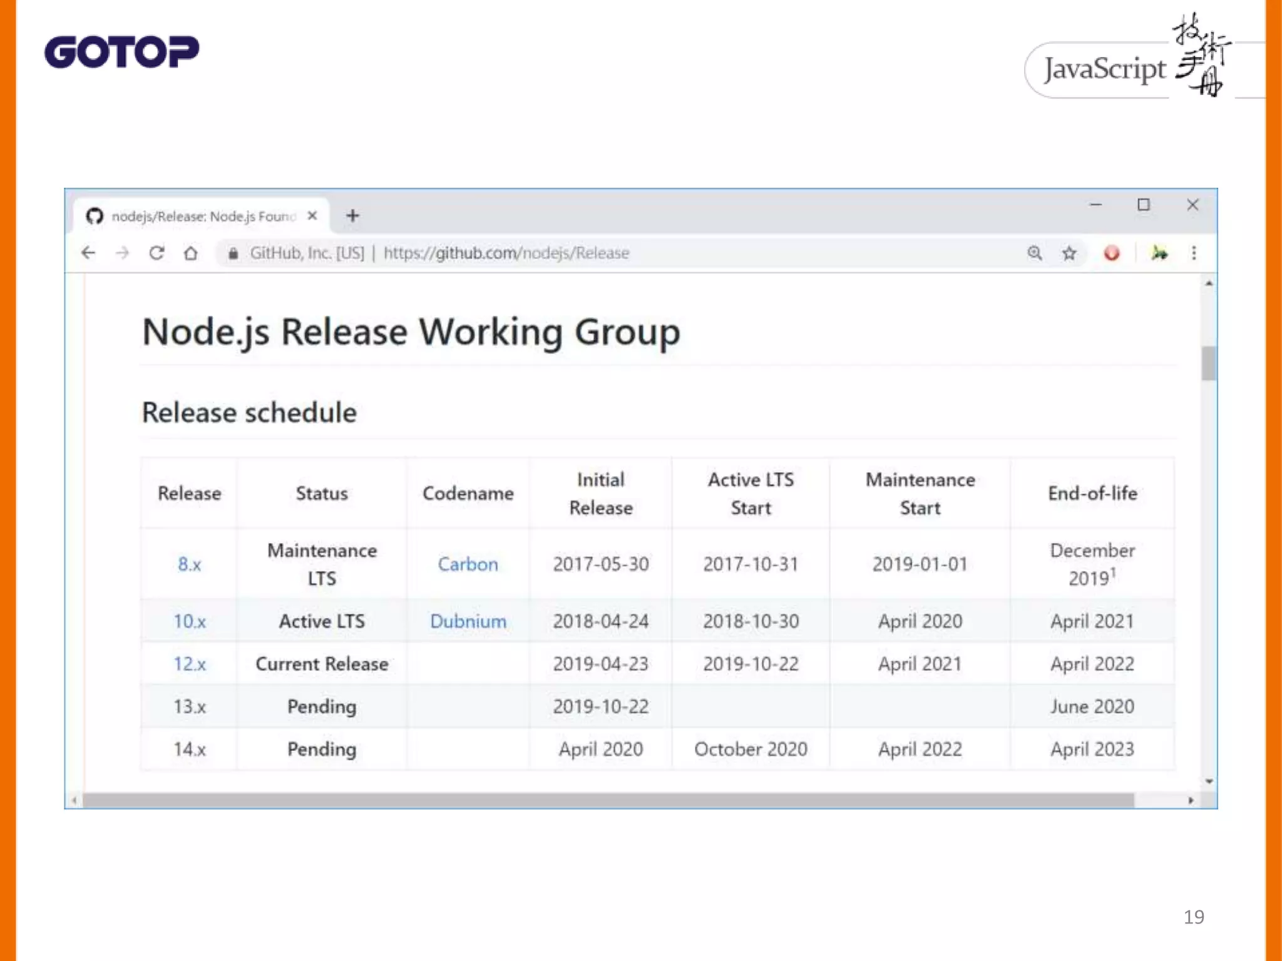Open the 12.x release link
The image size is (1282, 961).
[189, 664]
